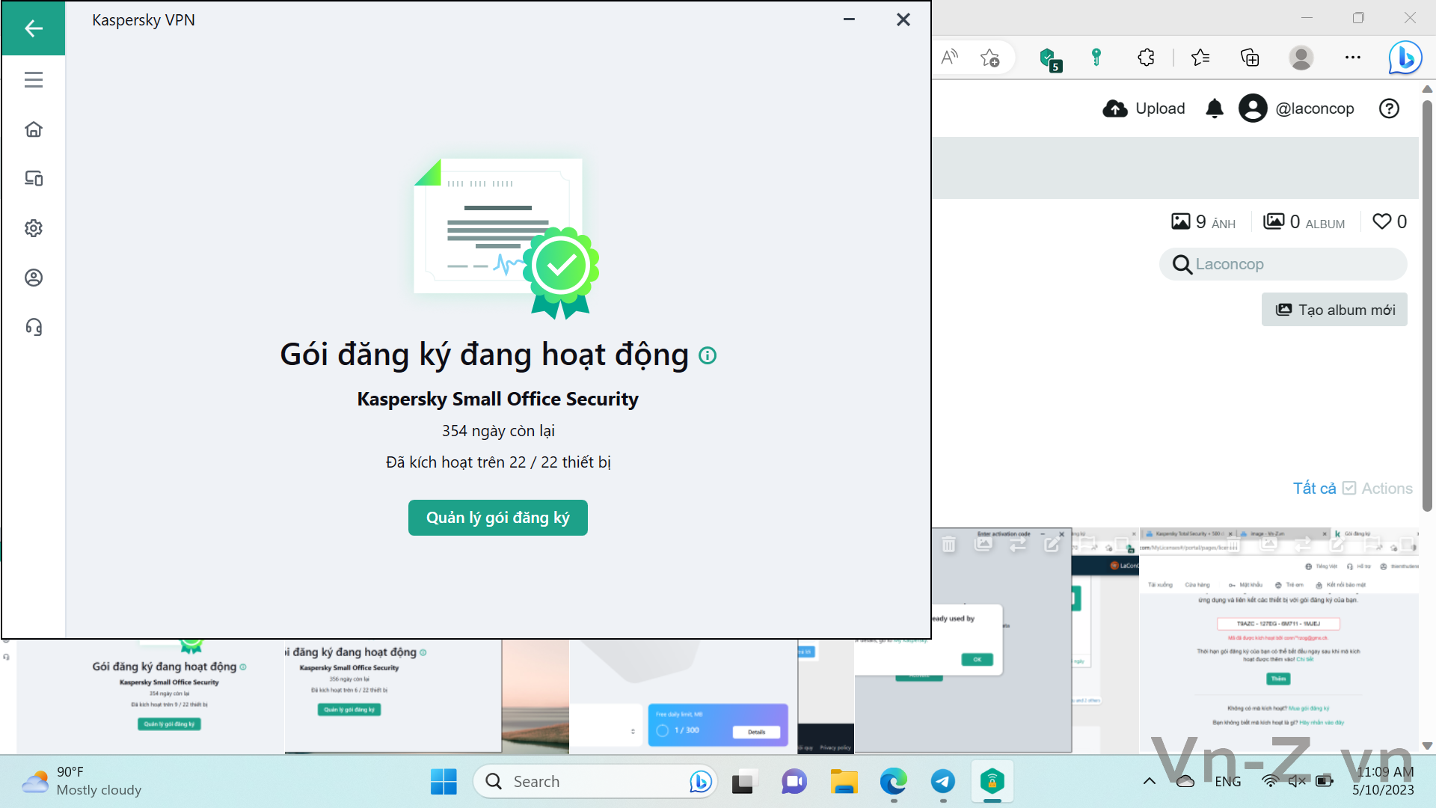Screen dimensions: 1436x808
Task: Show hidden system tray icons
Action: coord(1150,782)
